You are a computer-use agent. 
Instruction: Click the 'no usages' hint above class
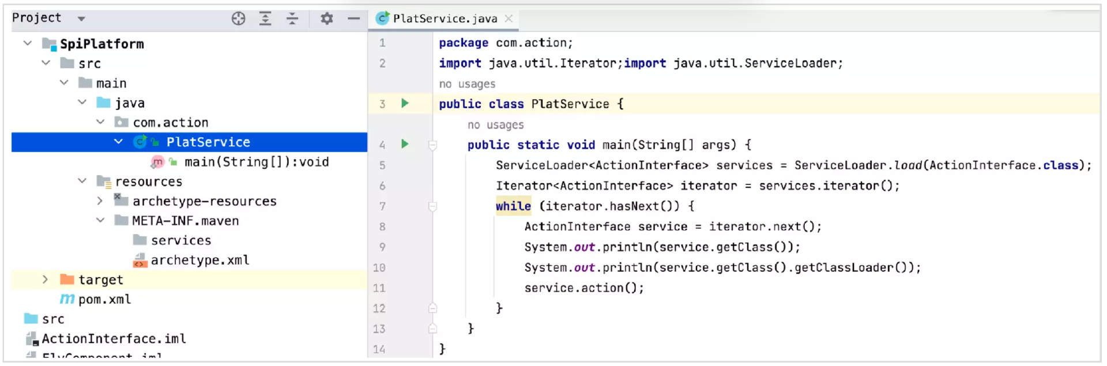467,84
